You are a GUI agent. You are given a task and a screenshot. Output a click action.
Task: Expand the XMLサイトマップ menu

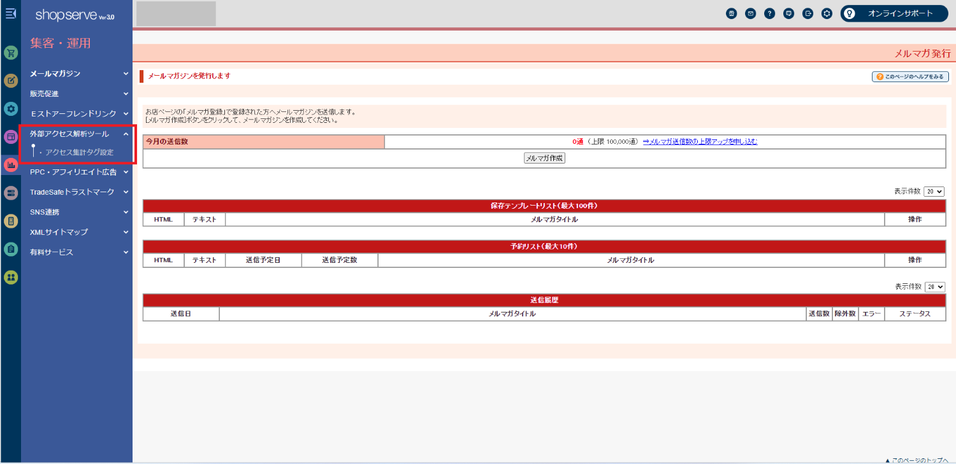79,232
